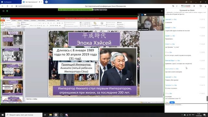Click Создать слайд new slide icon
This screenshot has height=117, width=208.
pyautogui.click(x=19, y=23)
